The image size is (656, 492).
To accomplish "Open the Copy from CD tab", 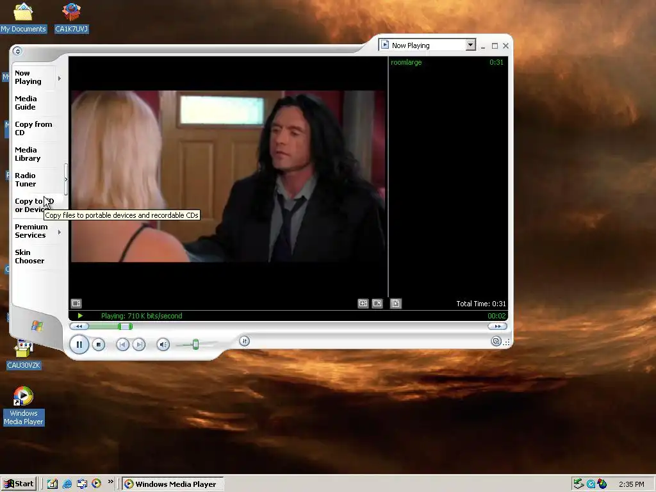I will pos(35,128).
